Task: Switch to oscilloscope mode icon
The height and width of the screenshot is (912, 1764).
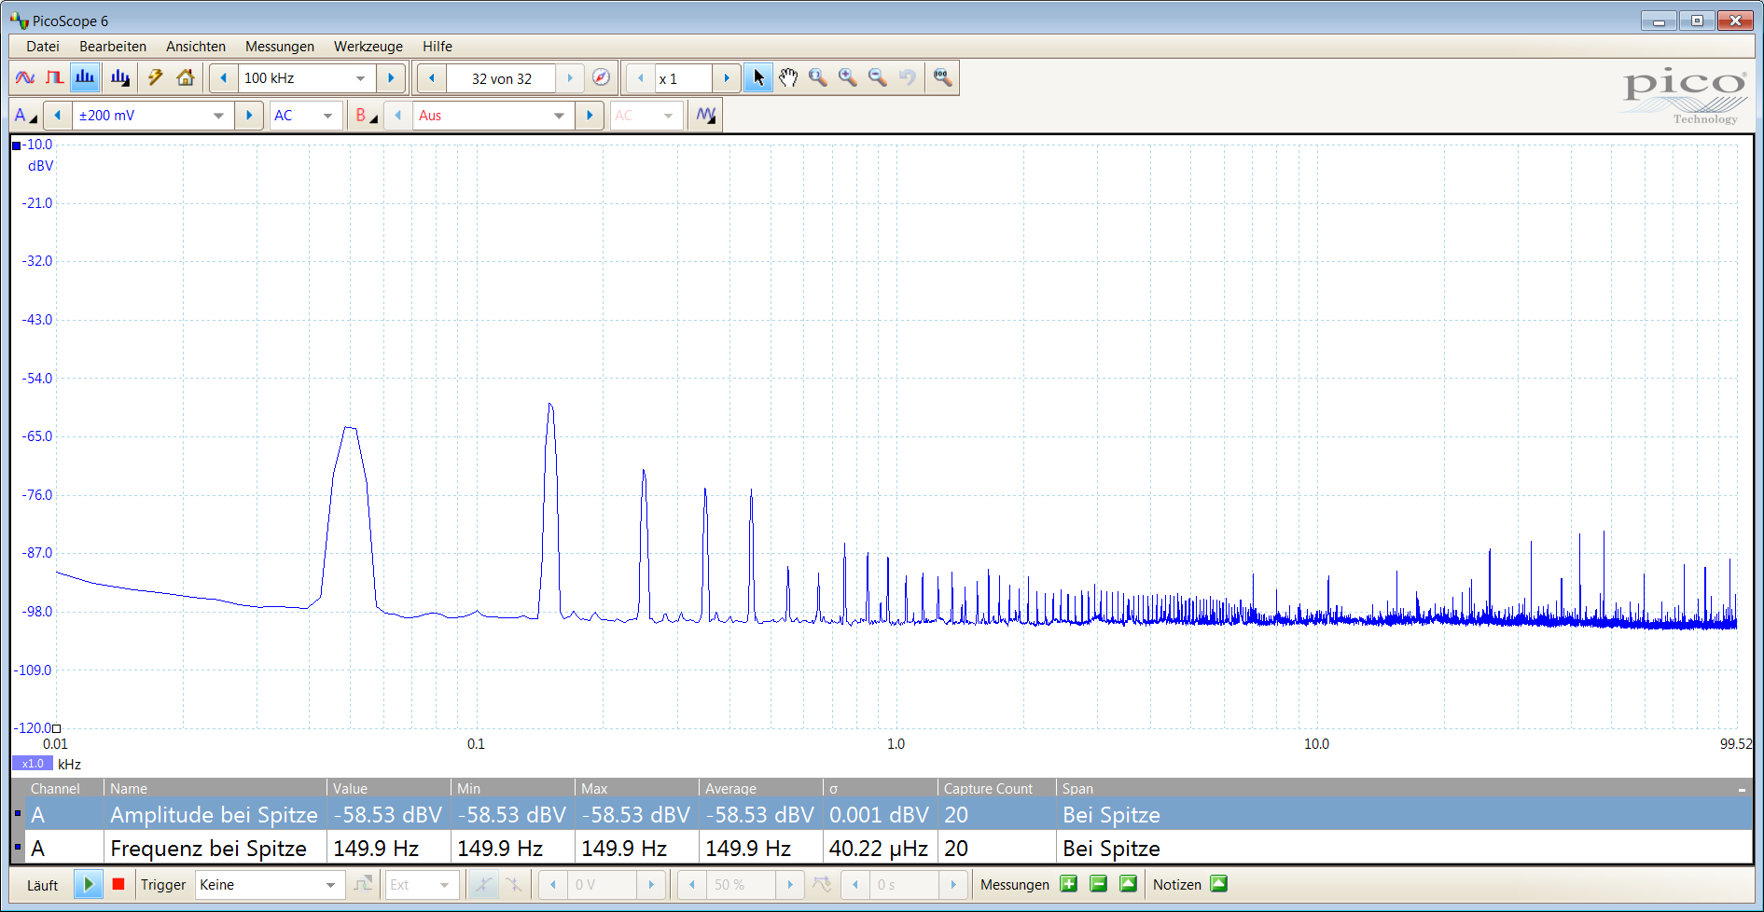Action: [25, 78]
